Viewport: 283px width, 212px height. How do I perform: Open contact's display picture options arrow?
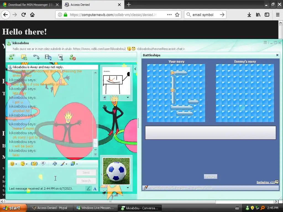click(x=128, y=97)
